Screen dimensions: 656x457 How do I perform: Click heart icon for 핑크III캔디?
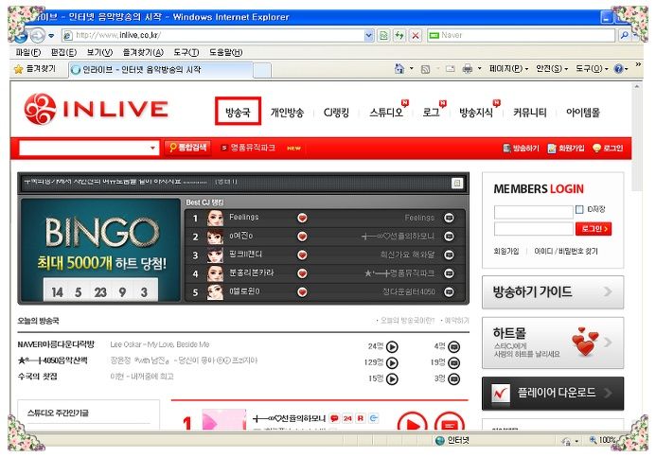click(302, 255)
